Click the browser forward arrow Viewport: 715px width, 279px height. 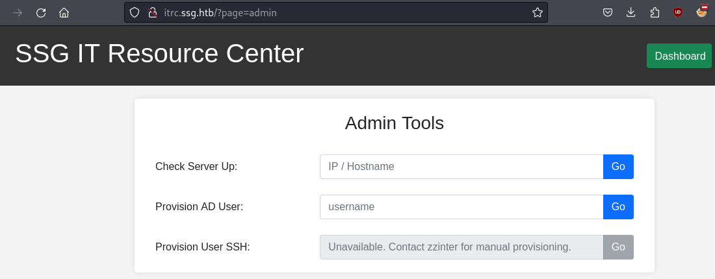click(18, 12)
